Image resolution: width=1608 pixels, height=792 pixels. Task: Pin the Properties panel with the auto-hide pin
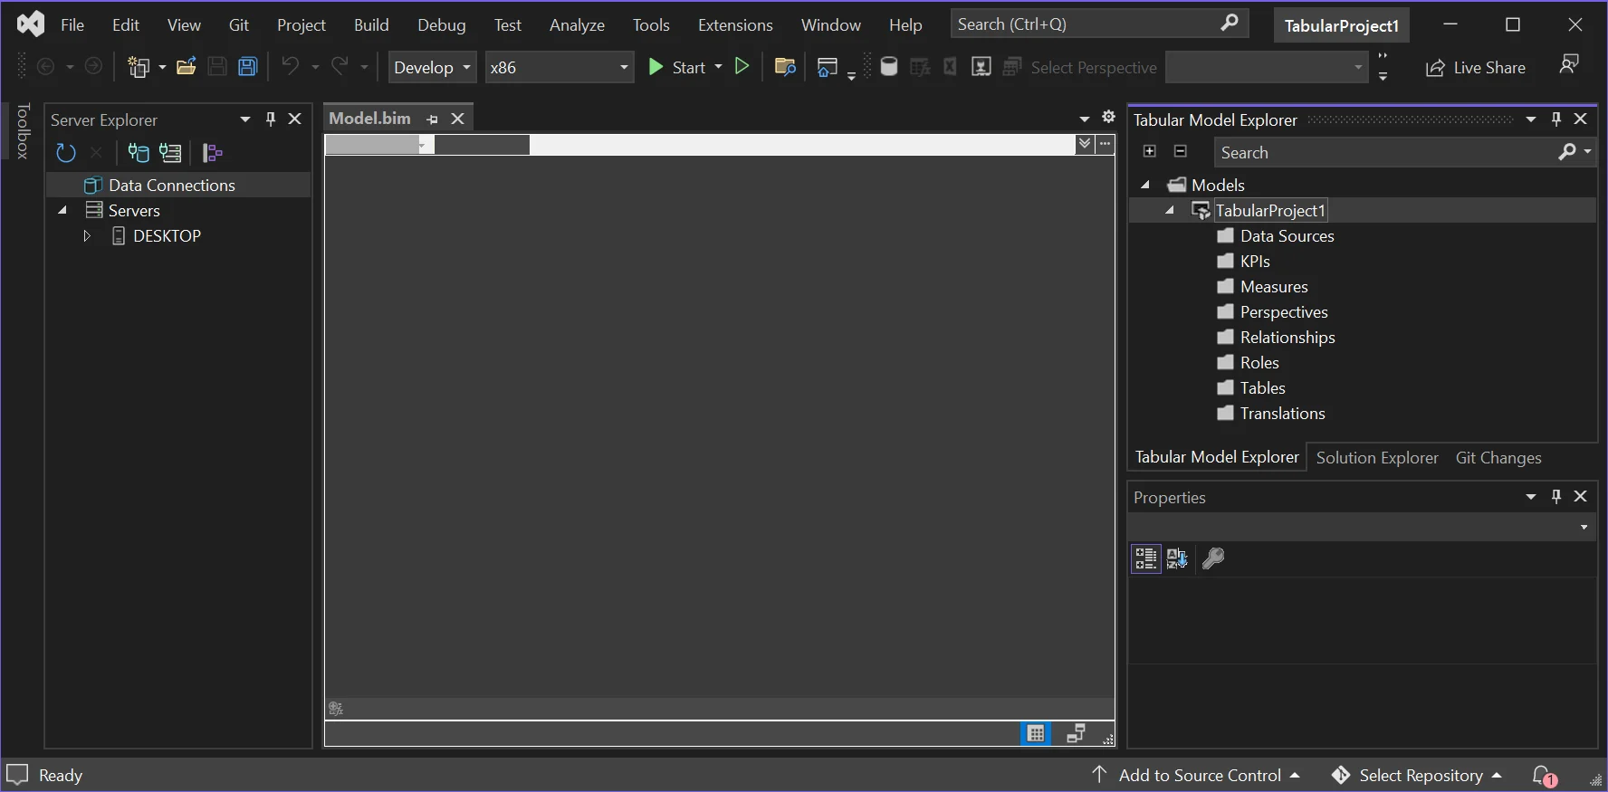(1555, 496)
